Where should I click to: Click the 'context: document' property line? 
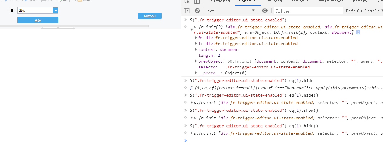coord(219,49)
